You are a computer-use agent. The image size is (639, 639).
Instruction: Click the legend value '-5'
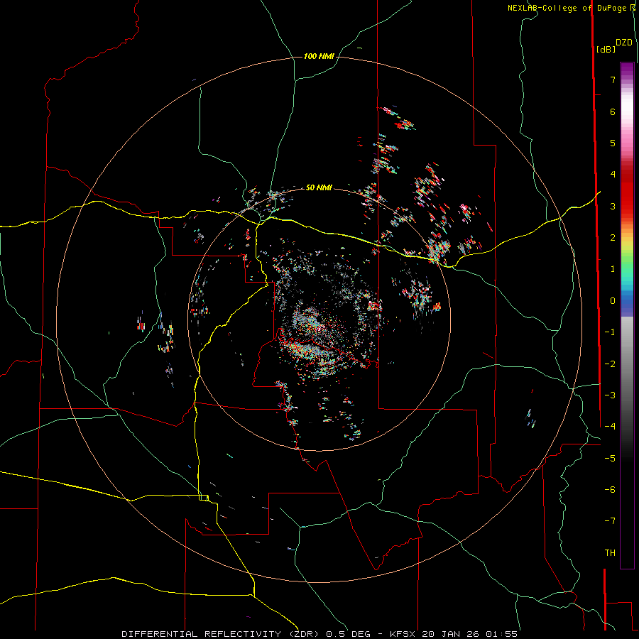point(610,459)
